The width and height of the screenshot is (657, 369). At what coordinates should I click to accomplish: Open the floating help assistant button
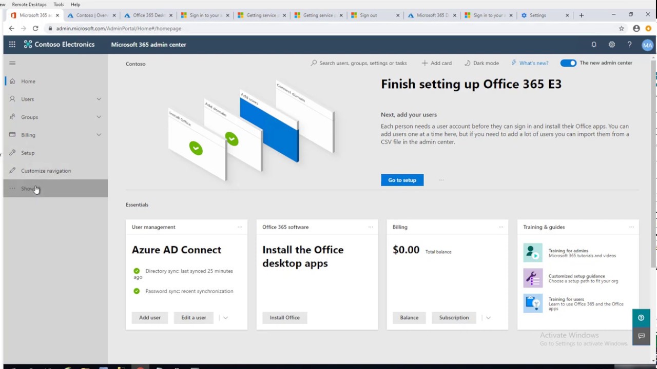(641, 318)
